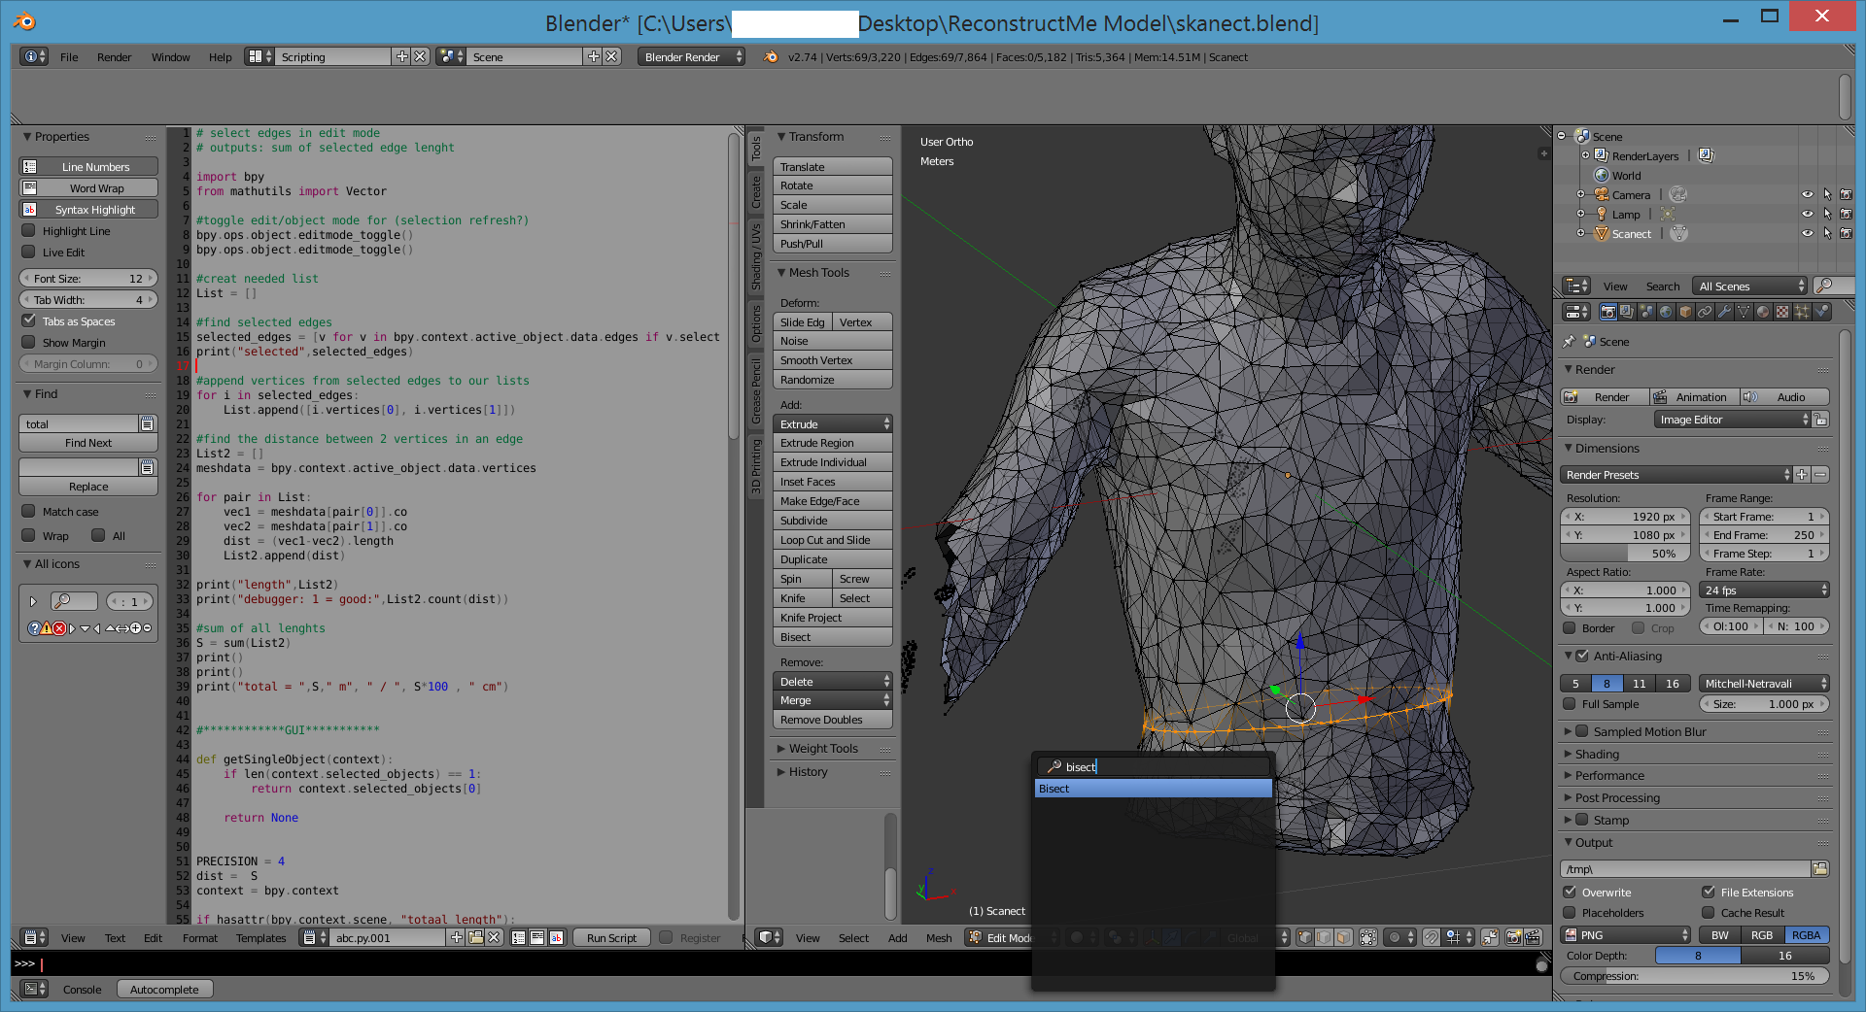Click the Autocomplete button
This screenshot has width=1866, height=1012.
pyautogui.click(x=164, y=989)
